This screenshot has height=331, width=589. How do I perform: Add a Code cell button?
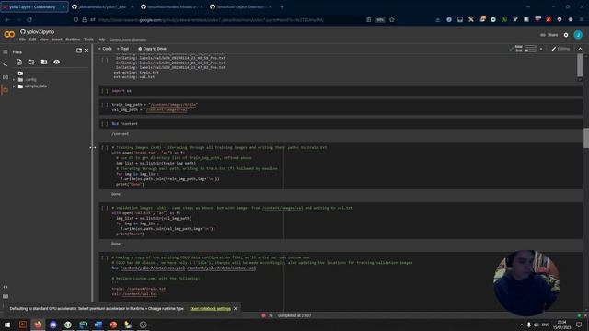click(105, 49)
